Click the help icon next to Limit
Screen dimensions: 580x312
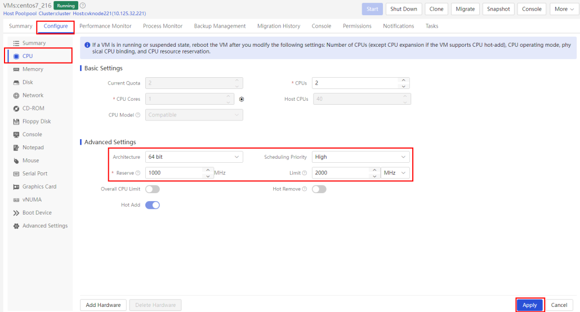305,173
